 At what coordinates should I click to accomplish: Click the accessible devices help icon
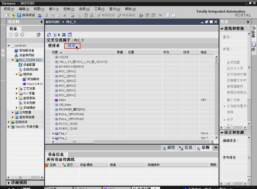point(141,15)
